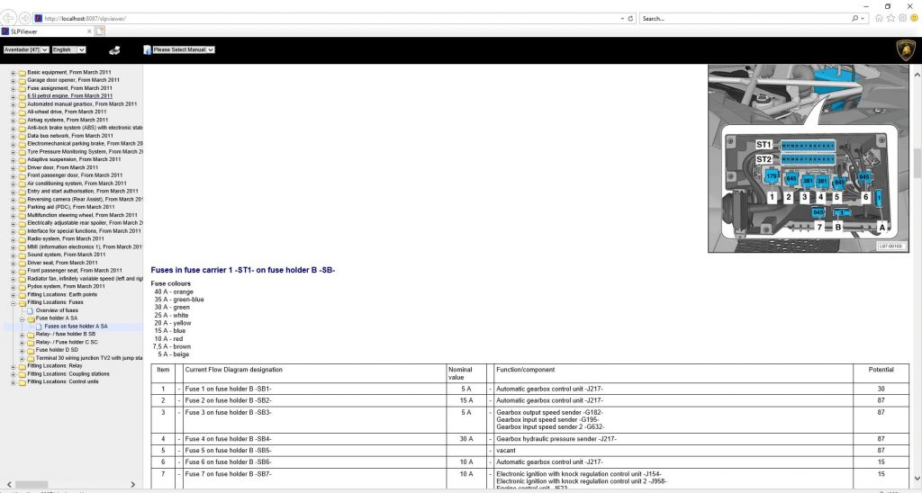
Task: Click the print icon in the toolbar
Action: [114, 50]
